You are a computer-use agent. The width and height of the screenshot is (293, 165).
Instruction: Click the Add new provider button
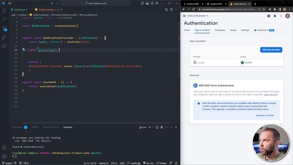coord(271,50)
